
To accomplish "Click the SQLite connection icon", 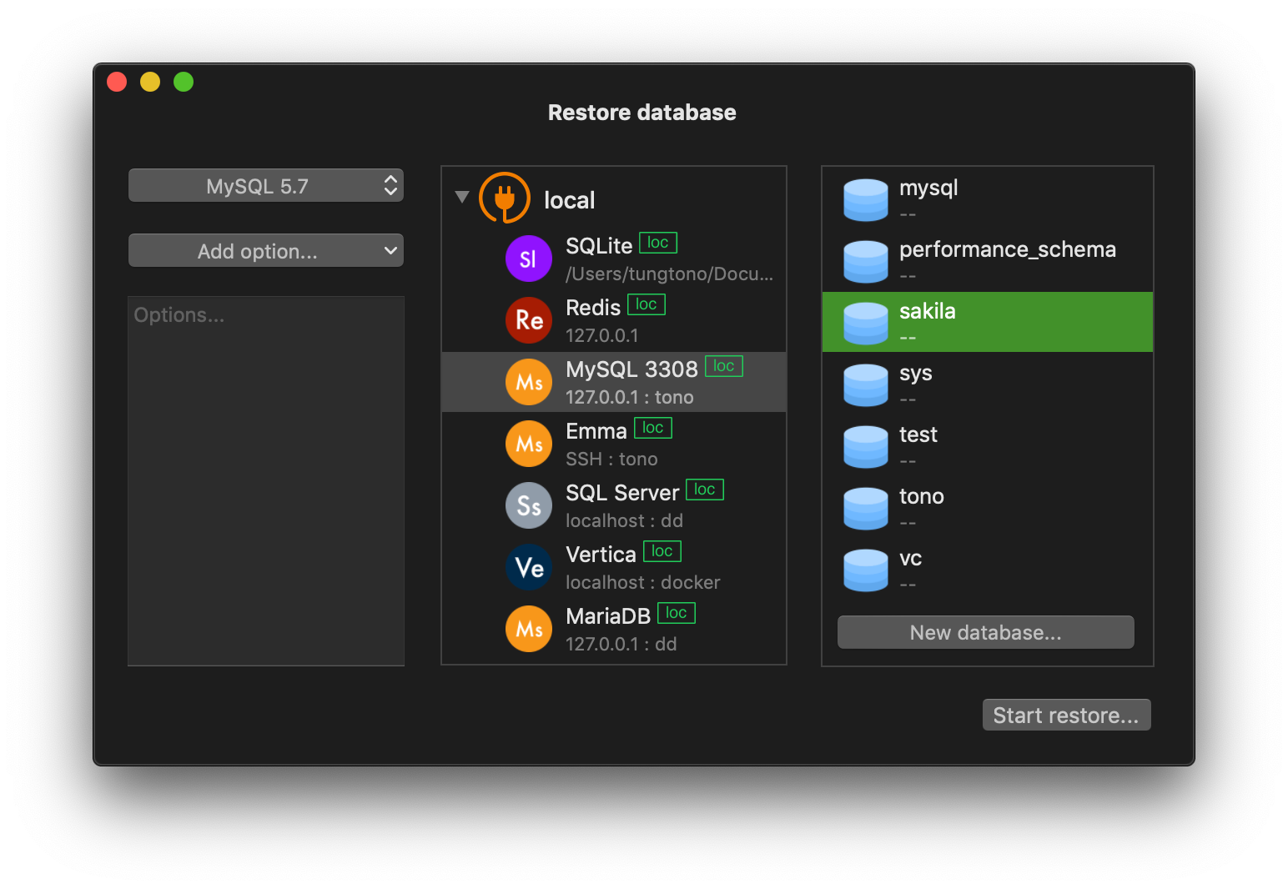I will click(528, 259).
